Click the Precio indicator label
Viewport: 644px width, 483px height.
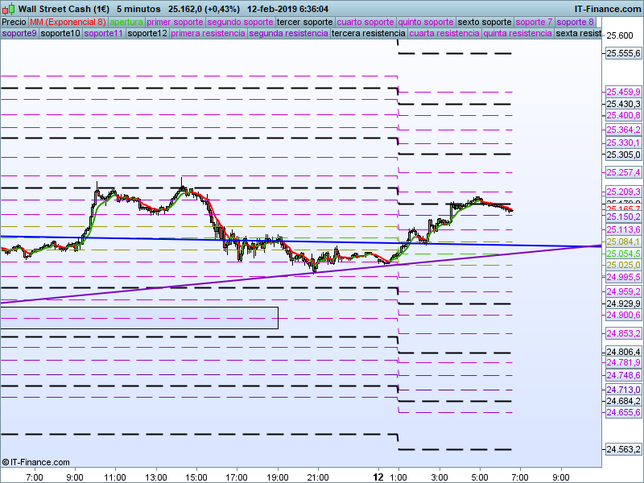[14, 23]
